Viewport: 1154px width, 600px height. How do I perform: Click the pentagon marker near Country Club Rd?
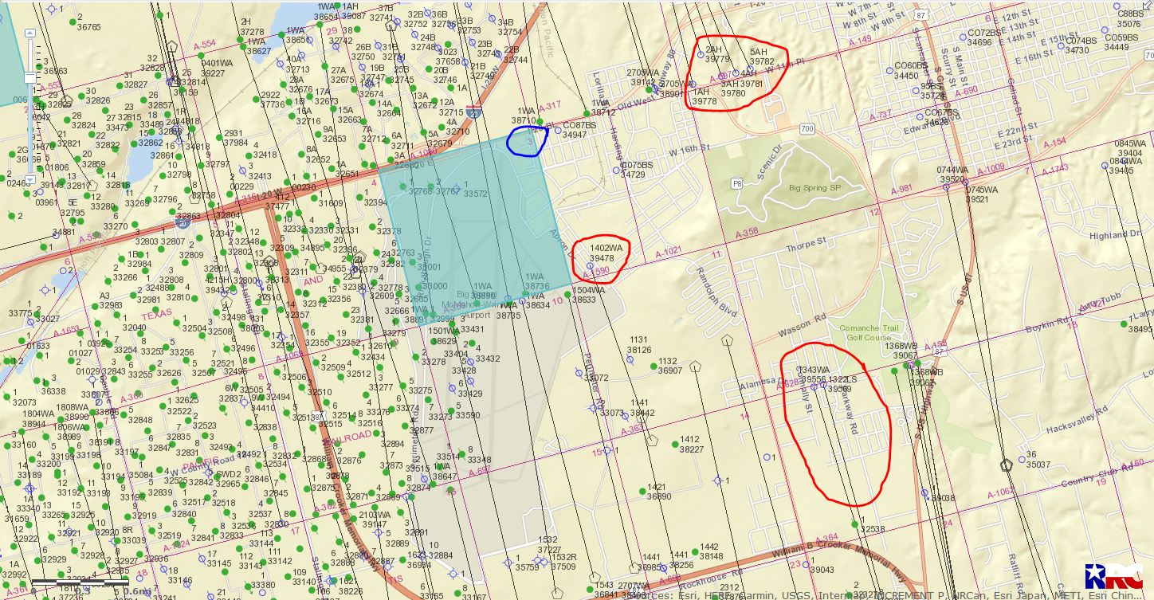click(x=1006, y=464)
